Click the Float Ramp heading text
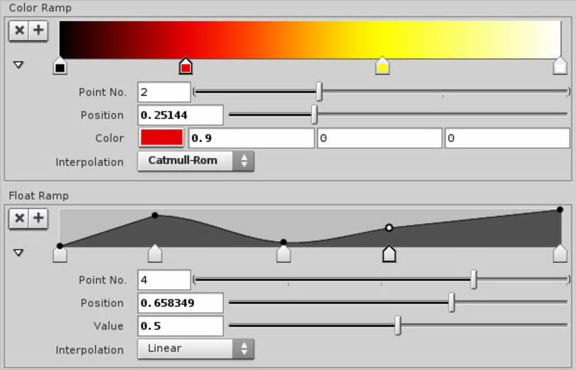 pos(38,196)
